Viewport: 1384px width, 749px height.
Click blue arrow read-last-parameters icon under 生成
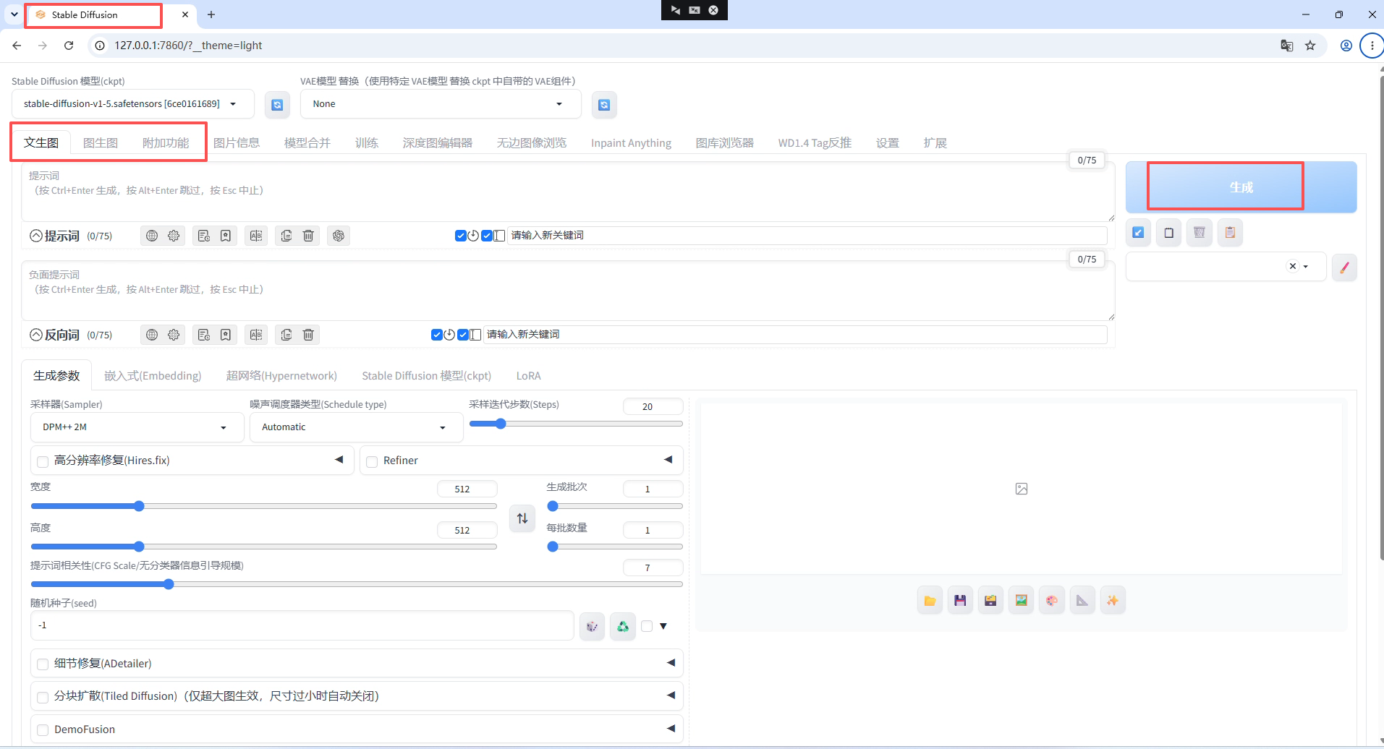click(1139, 233)
